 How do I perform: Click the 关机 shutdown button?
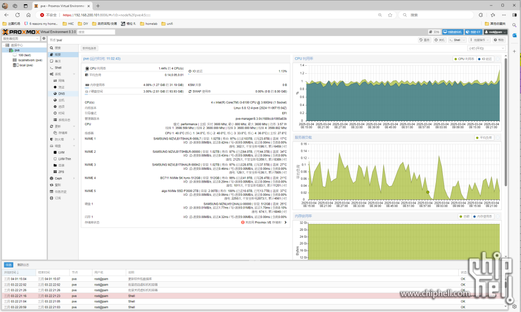click(440, 40)
